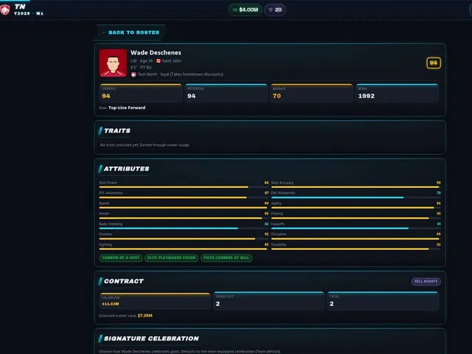Click the Potential 94 stat card
The image size is (472, 354).
tap(226, 94)
